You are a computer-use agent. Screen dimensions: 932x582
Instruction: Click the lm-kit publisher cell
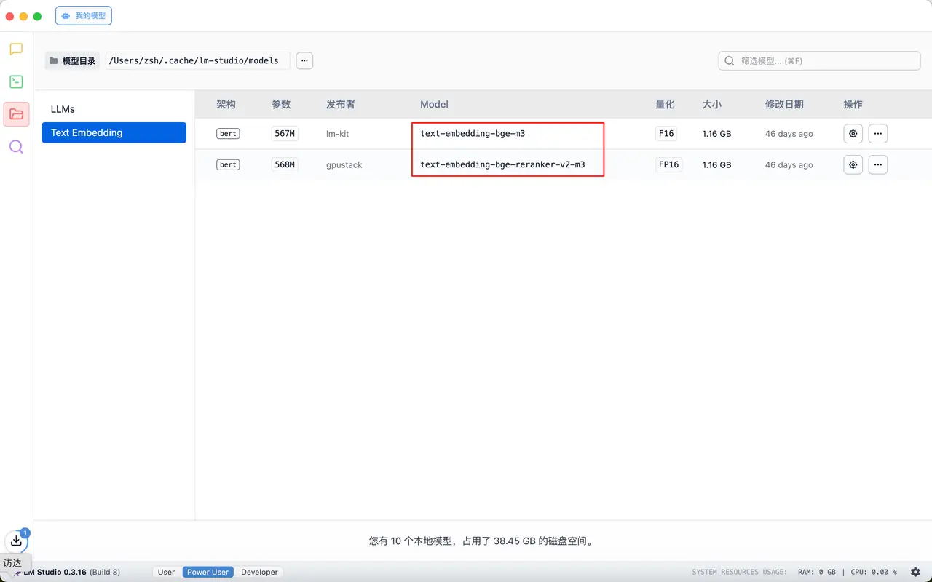click(337, 134)
